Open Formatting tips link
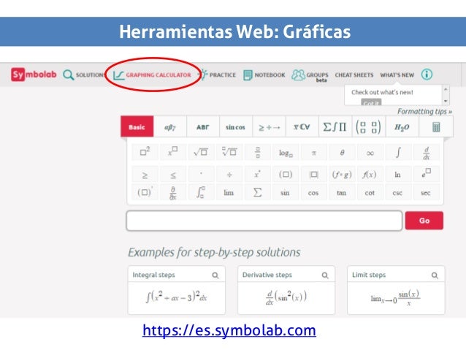The image size is (466, 350). [424, 112]
